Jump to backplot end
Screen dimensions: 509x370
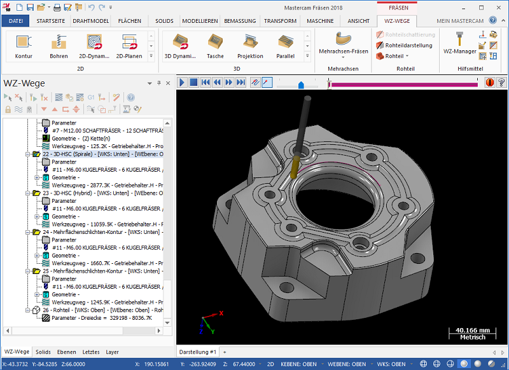pos(241,83)
